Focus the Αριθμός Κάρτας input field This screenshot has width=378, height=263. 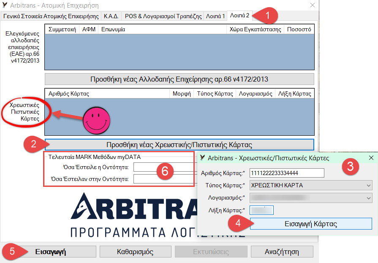[287, 173]
